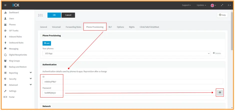The width and height of the screenshot is (235, 111).
Task: Click the Authentication section heading
Action: click(x=49, y=65)
